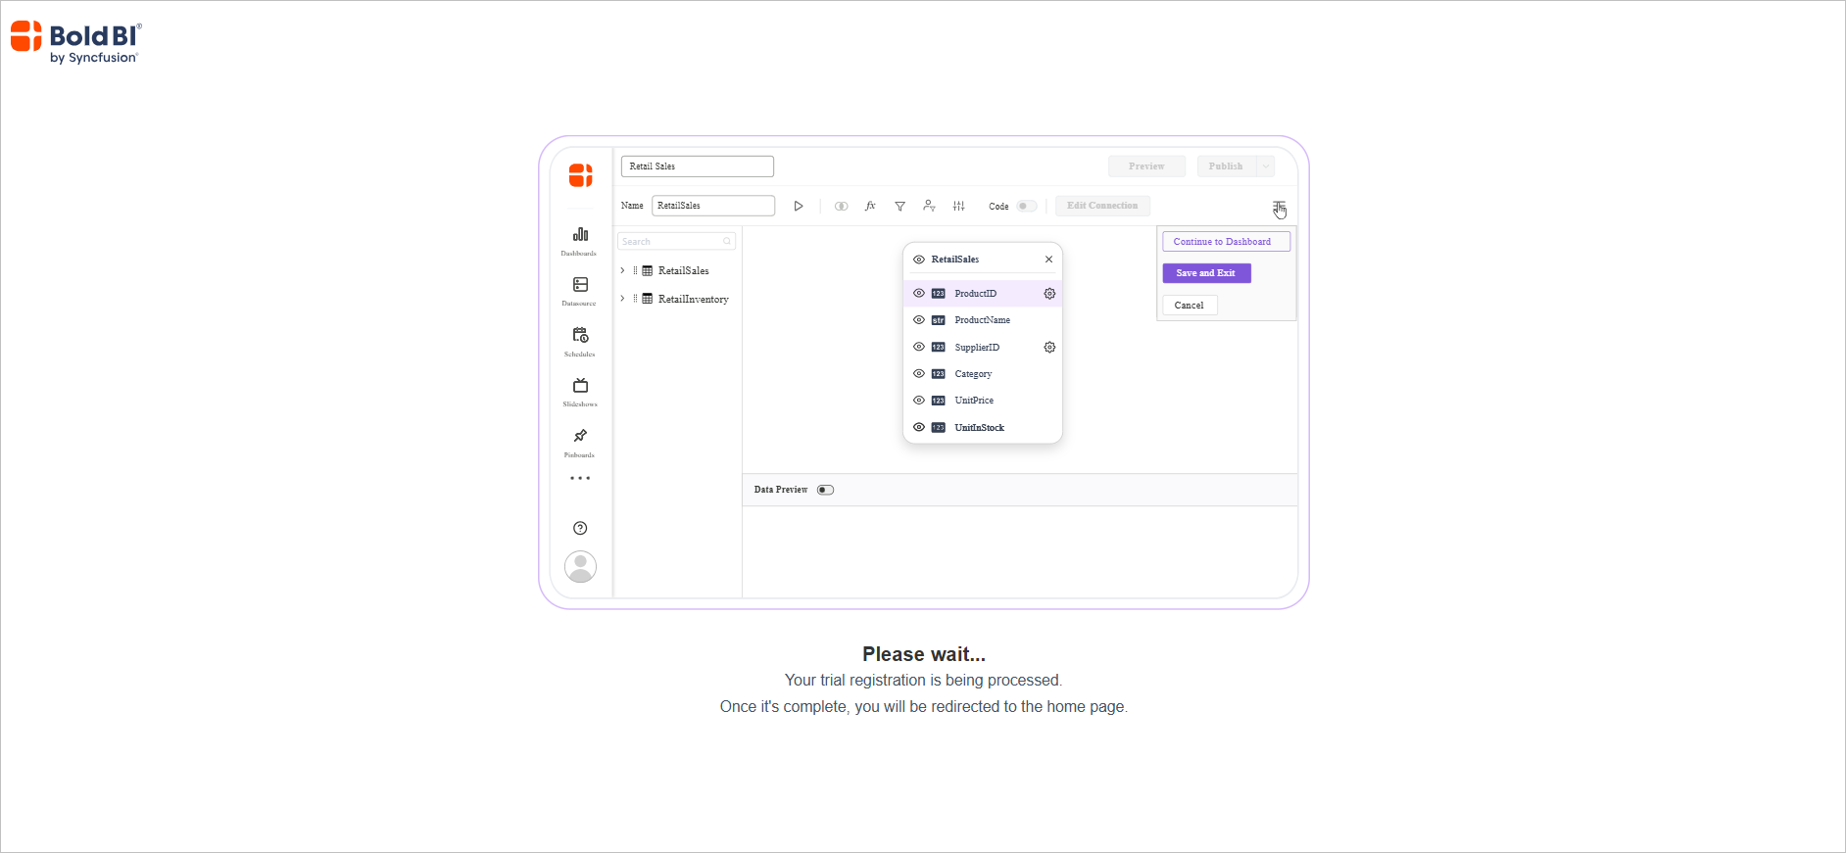Viewport: 1846px width, 853px height.
Task: Click the 'redirected to the home page' line
Action: (x=923, y=706)
